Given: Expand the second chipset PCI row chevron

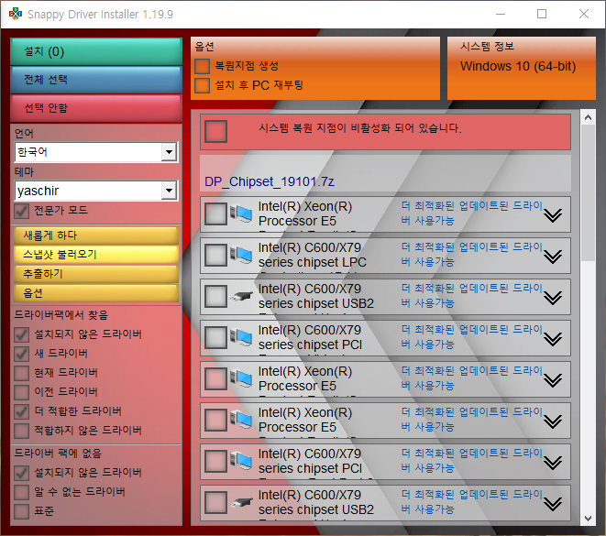Looking at the screenshot, I should 553,463.
